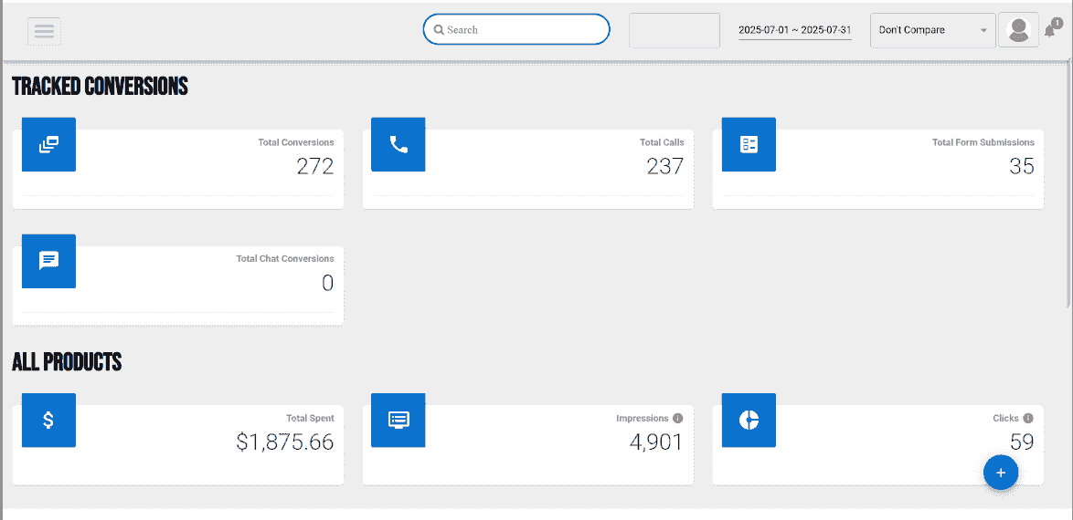Click the Total Calls value 237
The image size is (1073, 520).
[x=665, y=166]
